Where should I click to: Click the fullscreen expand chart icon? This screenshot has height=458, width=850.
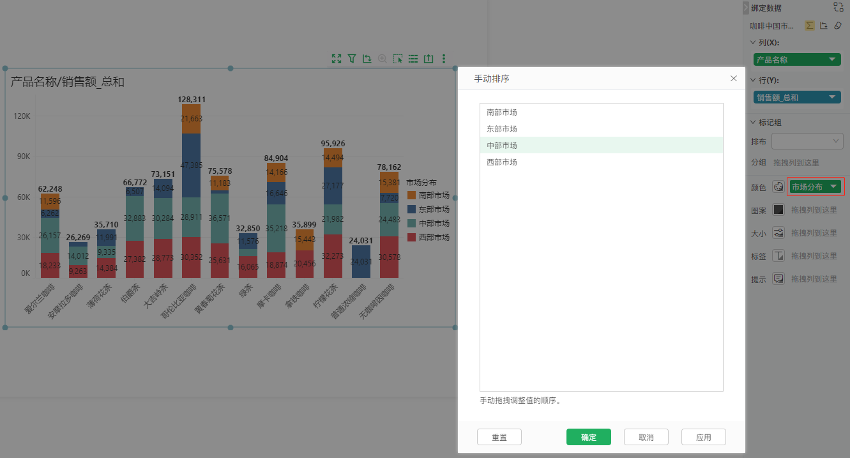[337, 59]
